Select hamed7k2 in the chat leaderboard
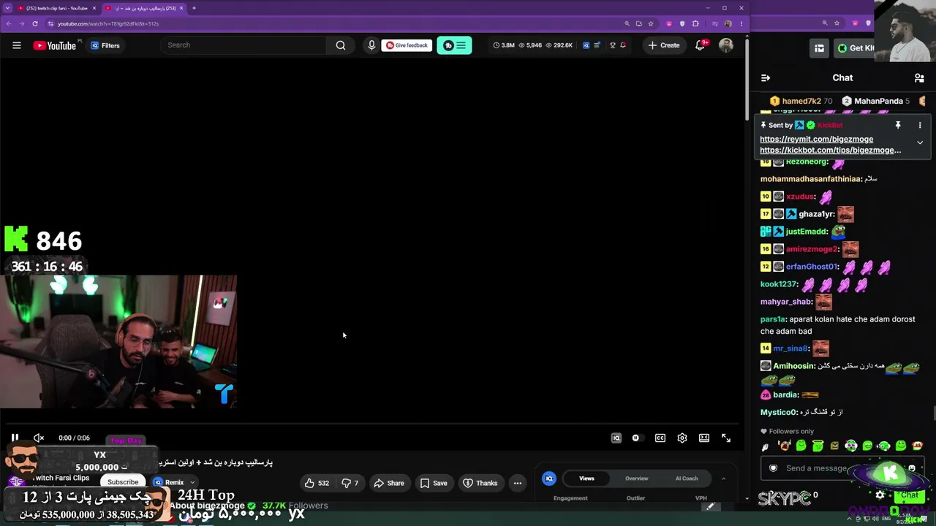Image resolution: width=936 pixels, height=526 pixels. [x=801, y=101]
